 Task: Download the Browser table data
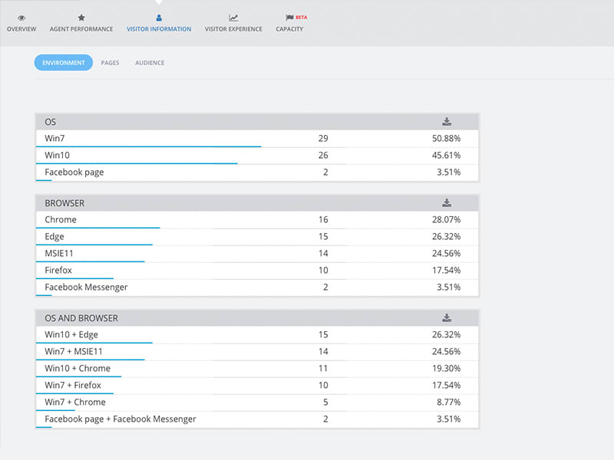click(447, 202)
